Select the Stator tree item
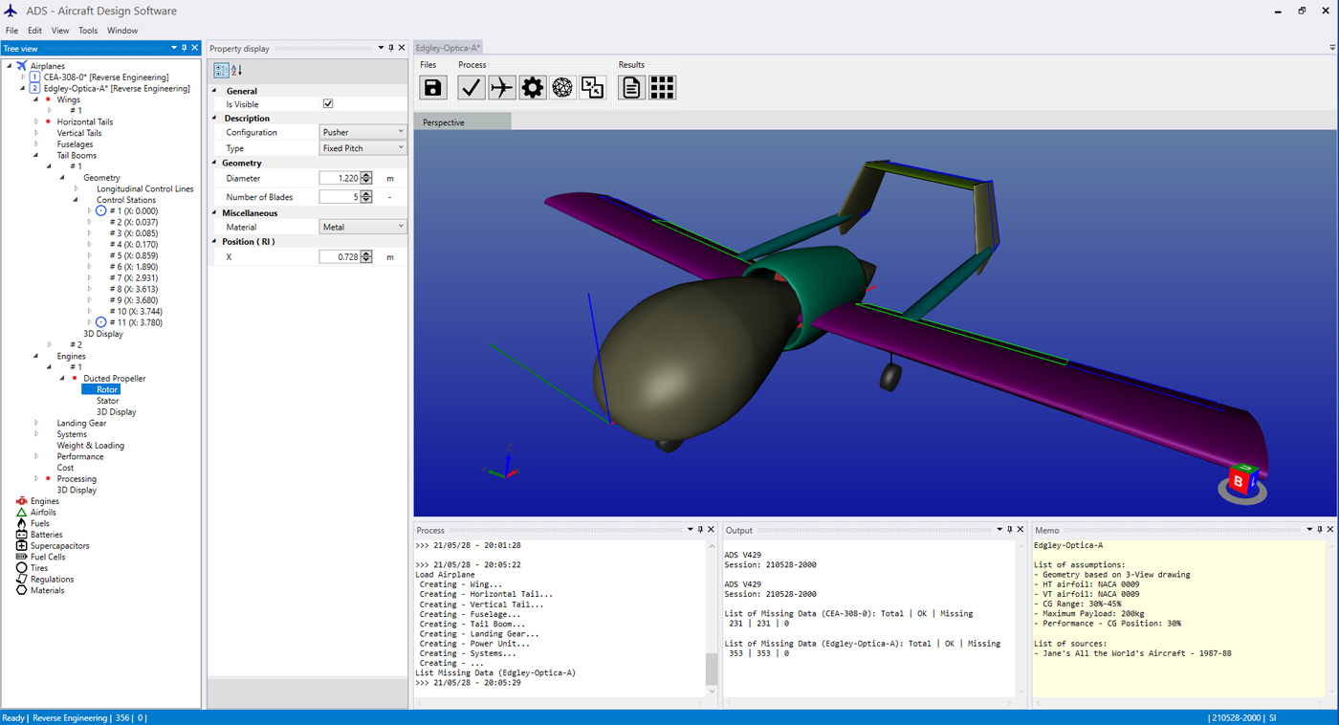Screen dimensions: 1339x725 pyautogui.click(x=108, y=401)
